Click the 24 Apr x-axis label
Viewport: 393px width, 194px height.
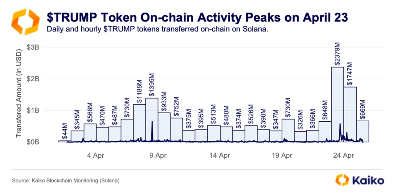point(343,156)
